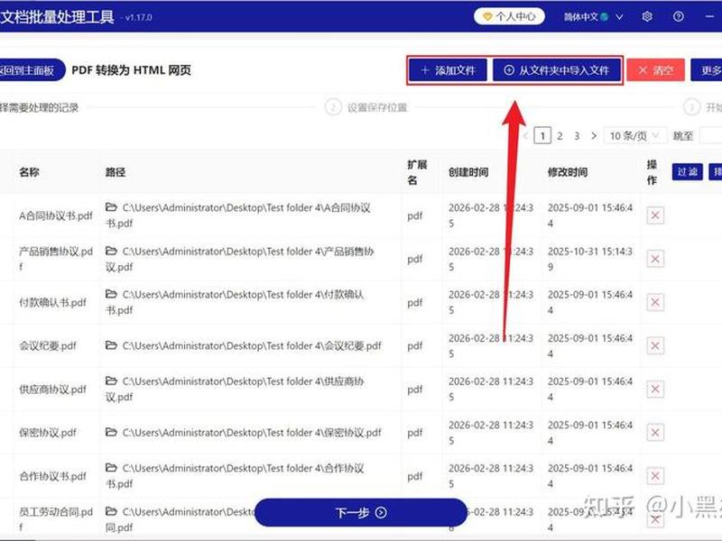Viewport: 722px width, 541px height.
Task: Click the 名称 column header
Action: pos(29,172)
